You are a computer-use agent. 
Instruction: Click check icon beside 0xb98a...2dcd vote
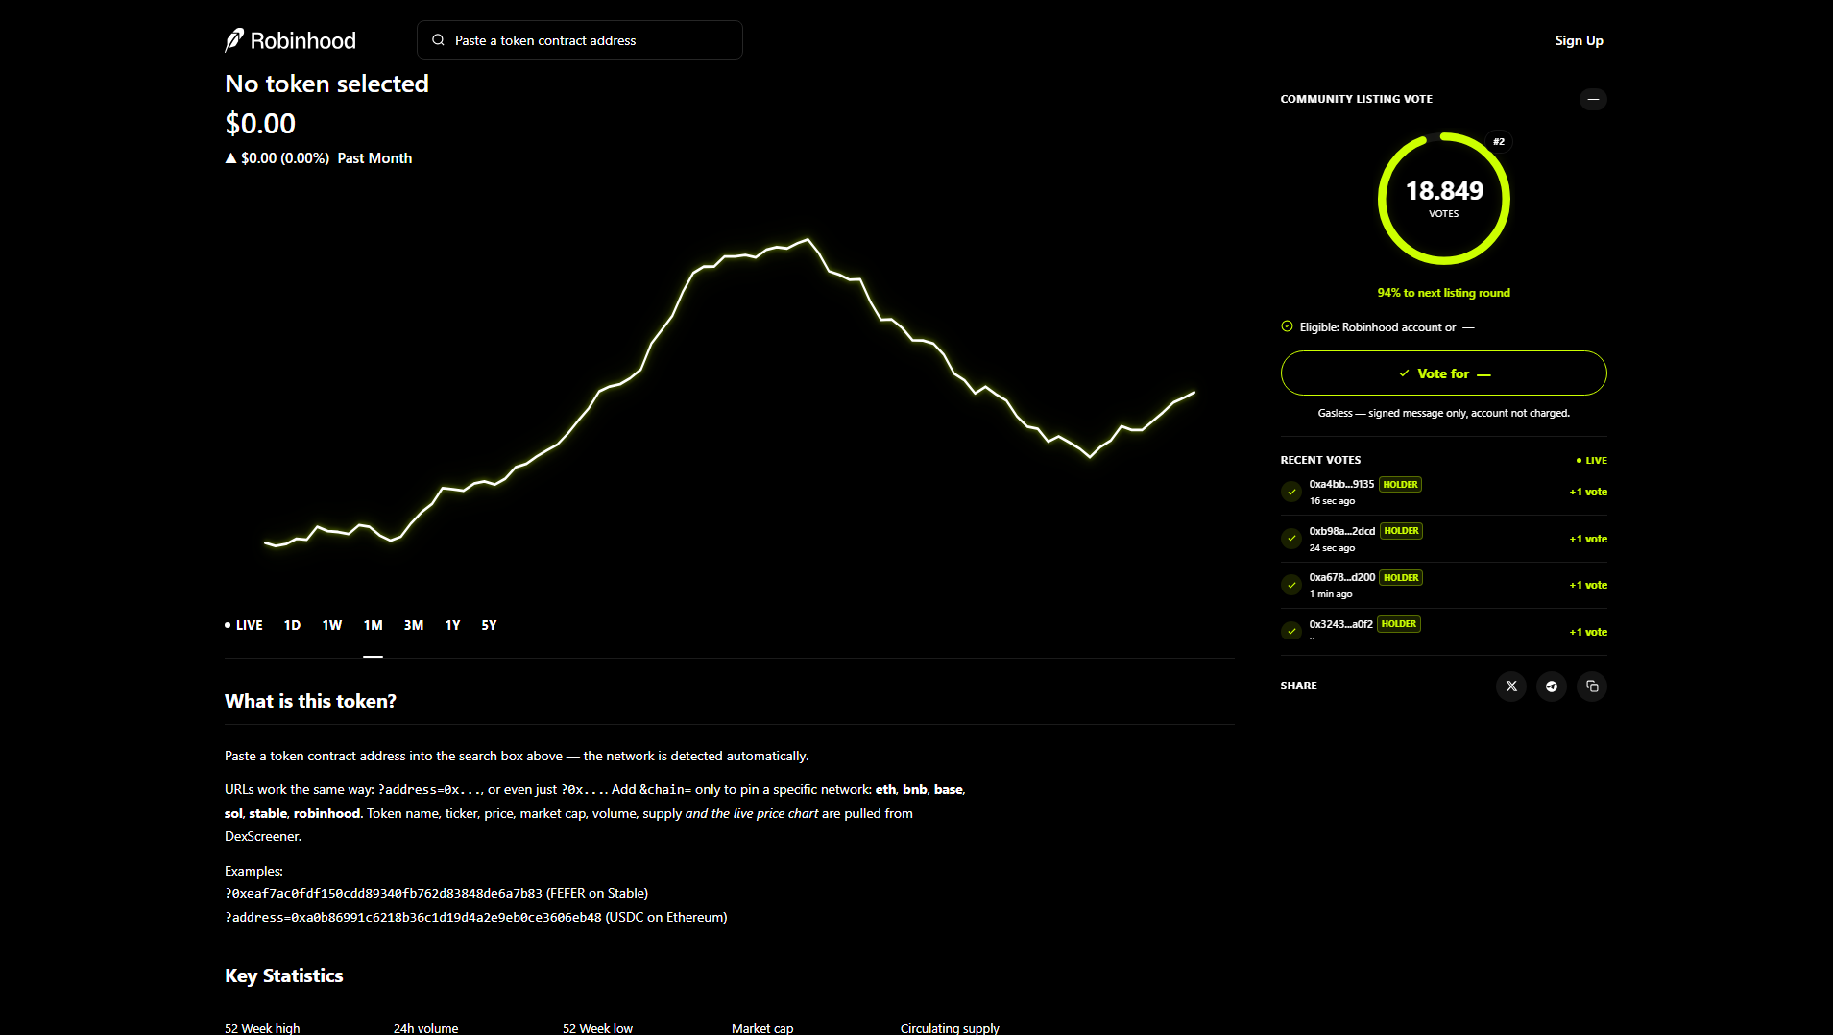pyautogui.click(x=1291, y=539)
